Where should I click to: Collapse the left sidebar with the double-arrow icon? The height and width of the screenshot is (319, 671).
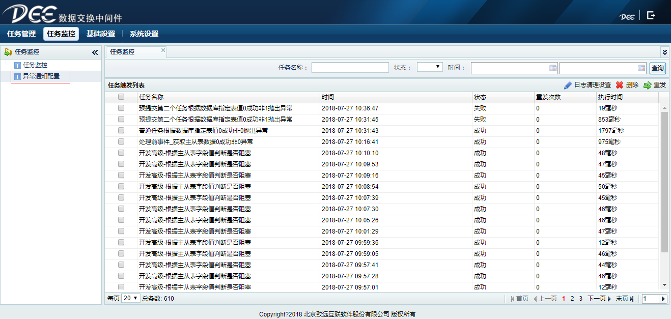[95, 52]
